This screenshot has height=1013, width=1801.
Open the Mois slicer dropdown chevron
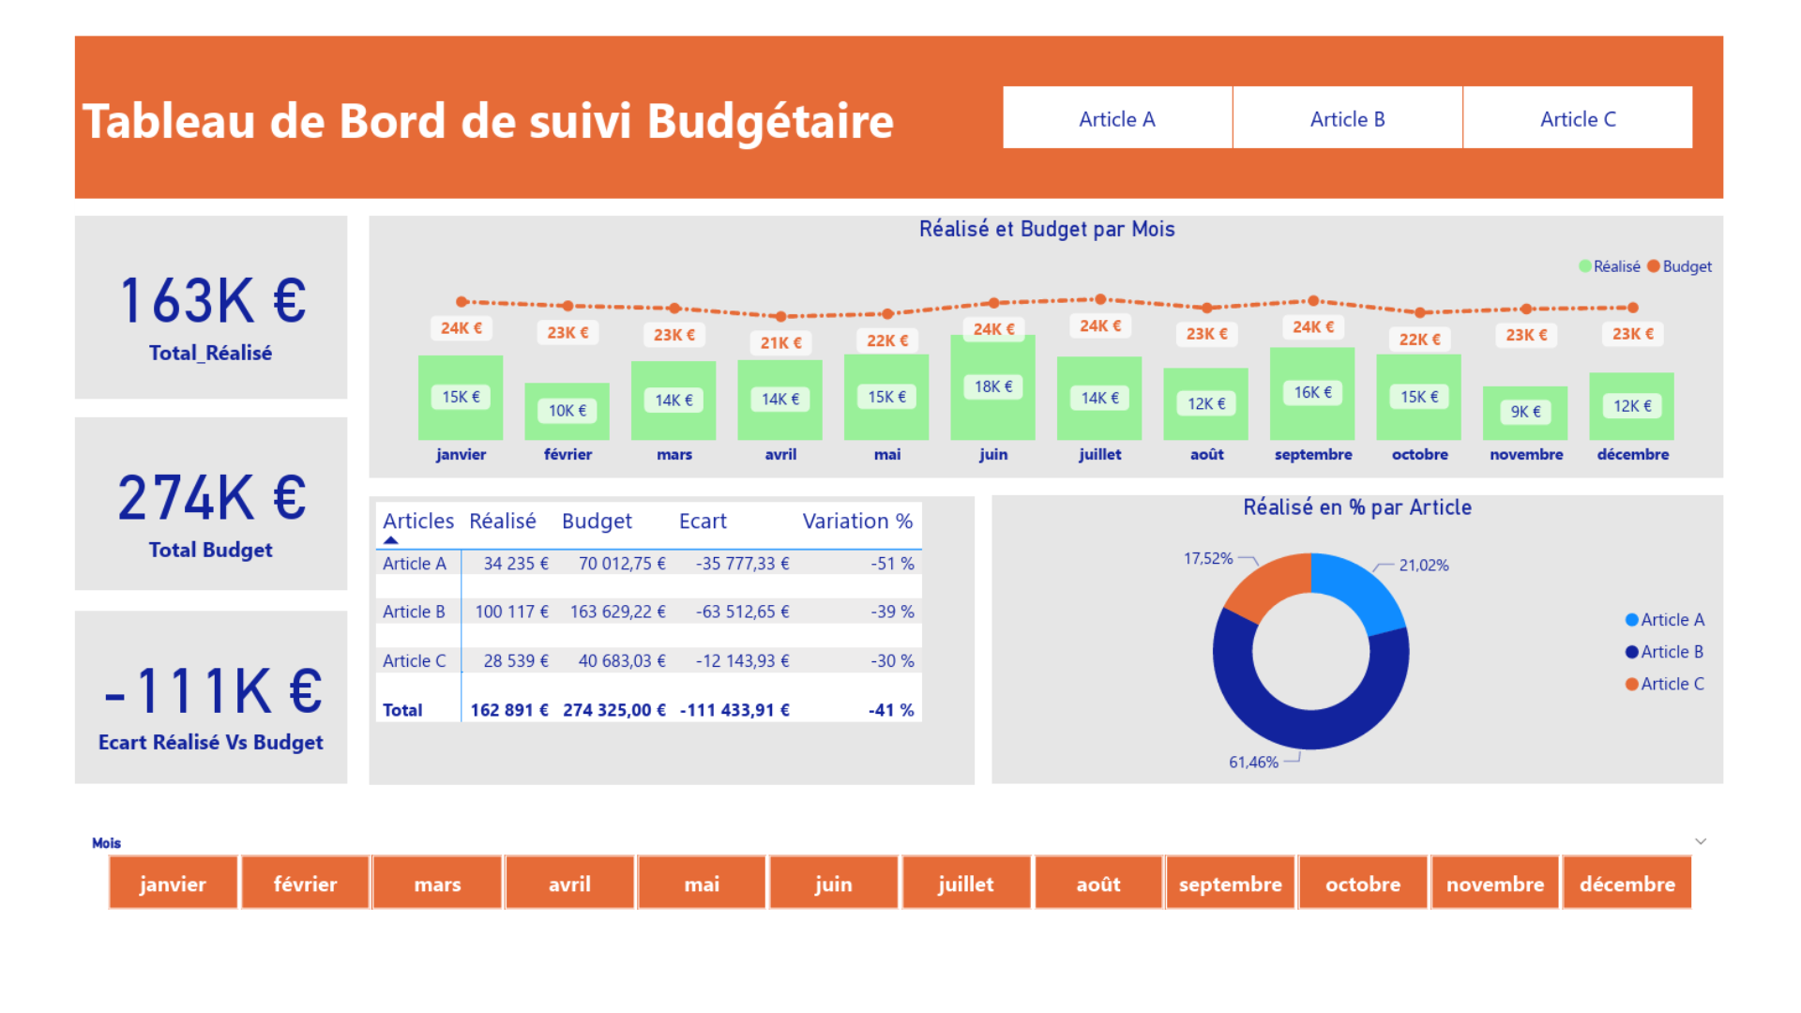pos(1701,841)
